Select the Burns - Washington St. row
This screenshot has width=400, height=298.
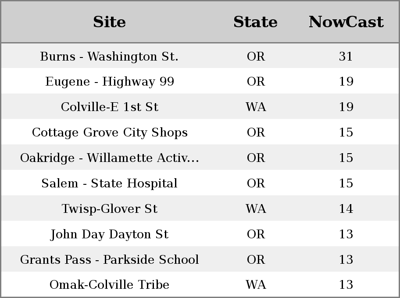pos(200,56)
